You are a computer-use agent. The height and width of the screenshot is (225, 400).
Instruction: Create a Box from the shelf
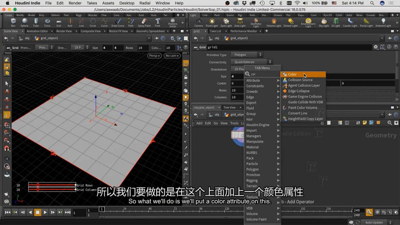13,22
